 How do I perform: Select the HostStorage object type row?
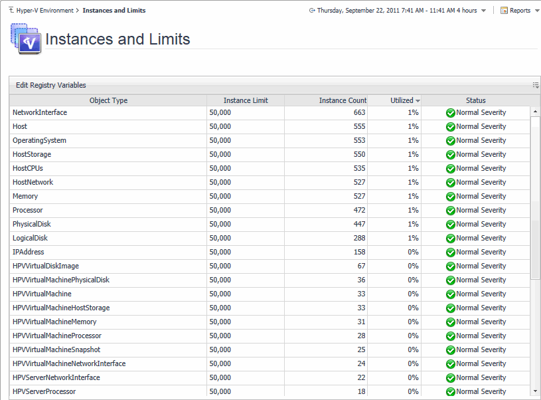click(x=32, y=154)
